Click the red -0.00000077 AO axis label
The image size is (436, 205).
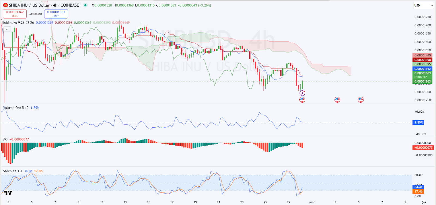[423, 147]
